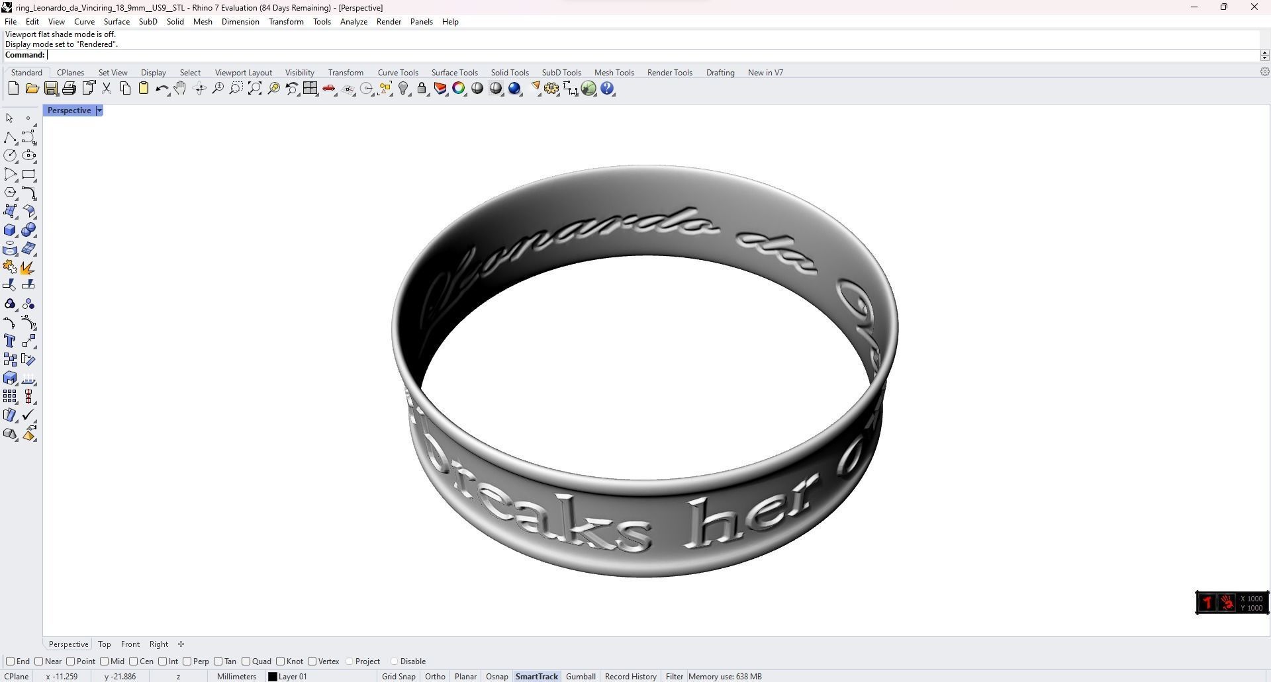Click the light bulb hide objects icon
This screenshot has height=682, width=1271.
click(403, 89)
